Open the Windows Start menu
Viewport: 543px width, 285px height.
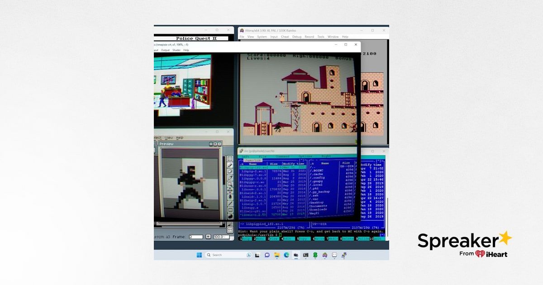(x=199, y=255)
